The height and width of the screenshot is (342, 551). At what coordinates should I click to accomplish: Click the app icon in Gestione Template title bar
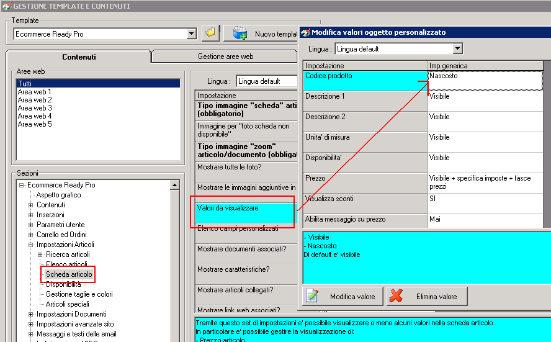(7, 6)
